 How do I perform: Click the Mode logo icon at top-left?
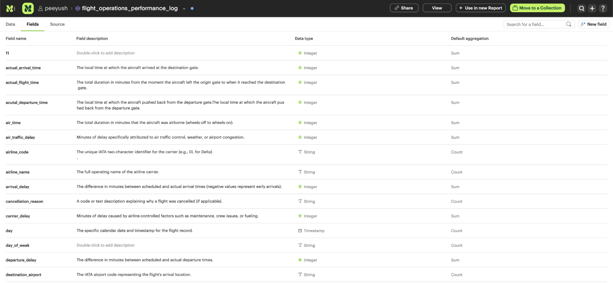(10, 9)
